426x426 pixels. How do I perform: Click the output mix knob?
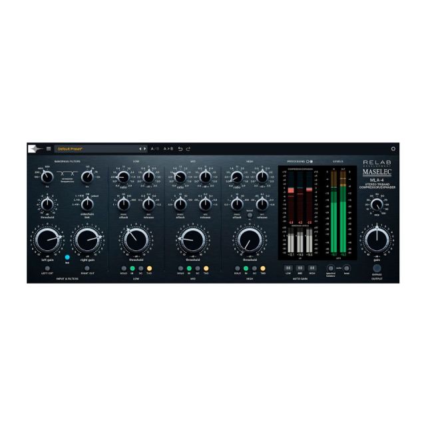click(377, 204)
